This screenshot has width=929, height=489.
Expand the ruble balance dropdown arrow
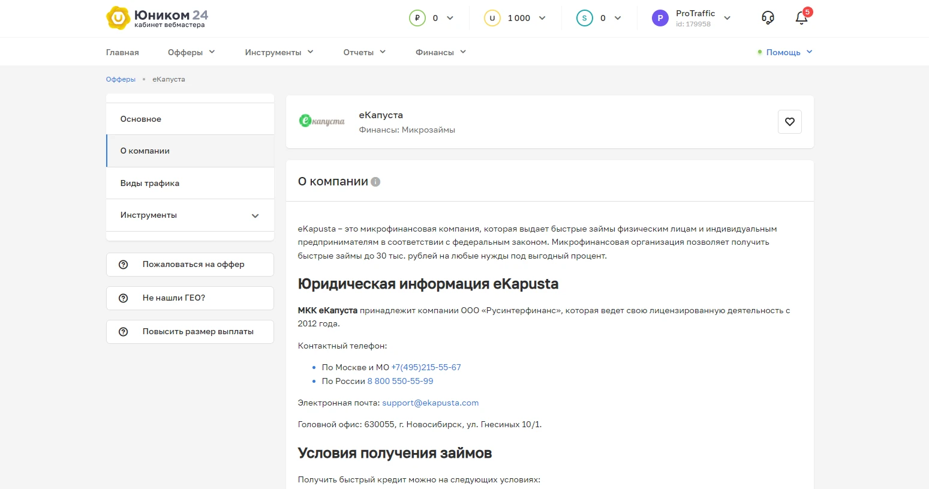coord(450,18)
